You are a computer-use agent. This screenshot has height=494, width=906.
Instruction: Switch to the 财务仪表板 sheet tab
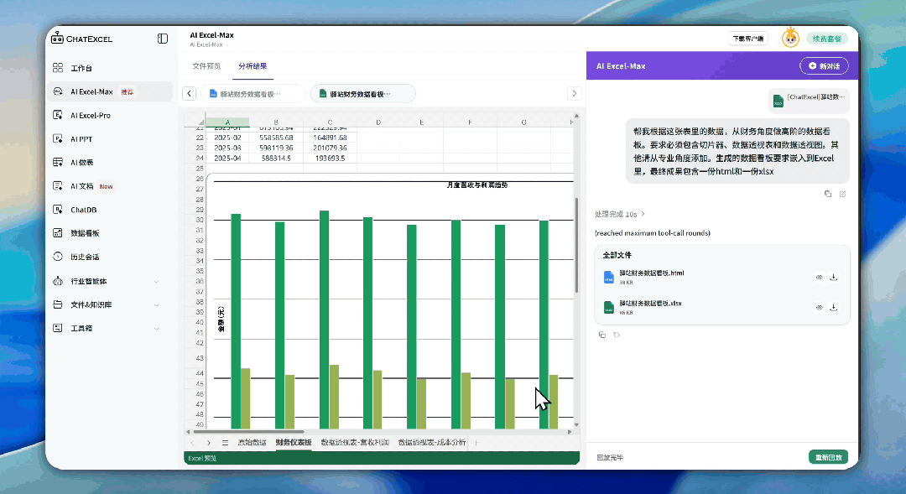click(x=294, y=443)
